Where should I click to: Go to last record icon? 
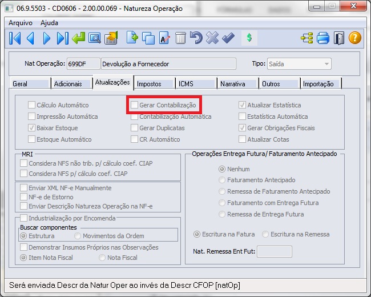pyautogui.click(x=62, y=38)
